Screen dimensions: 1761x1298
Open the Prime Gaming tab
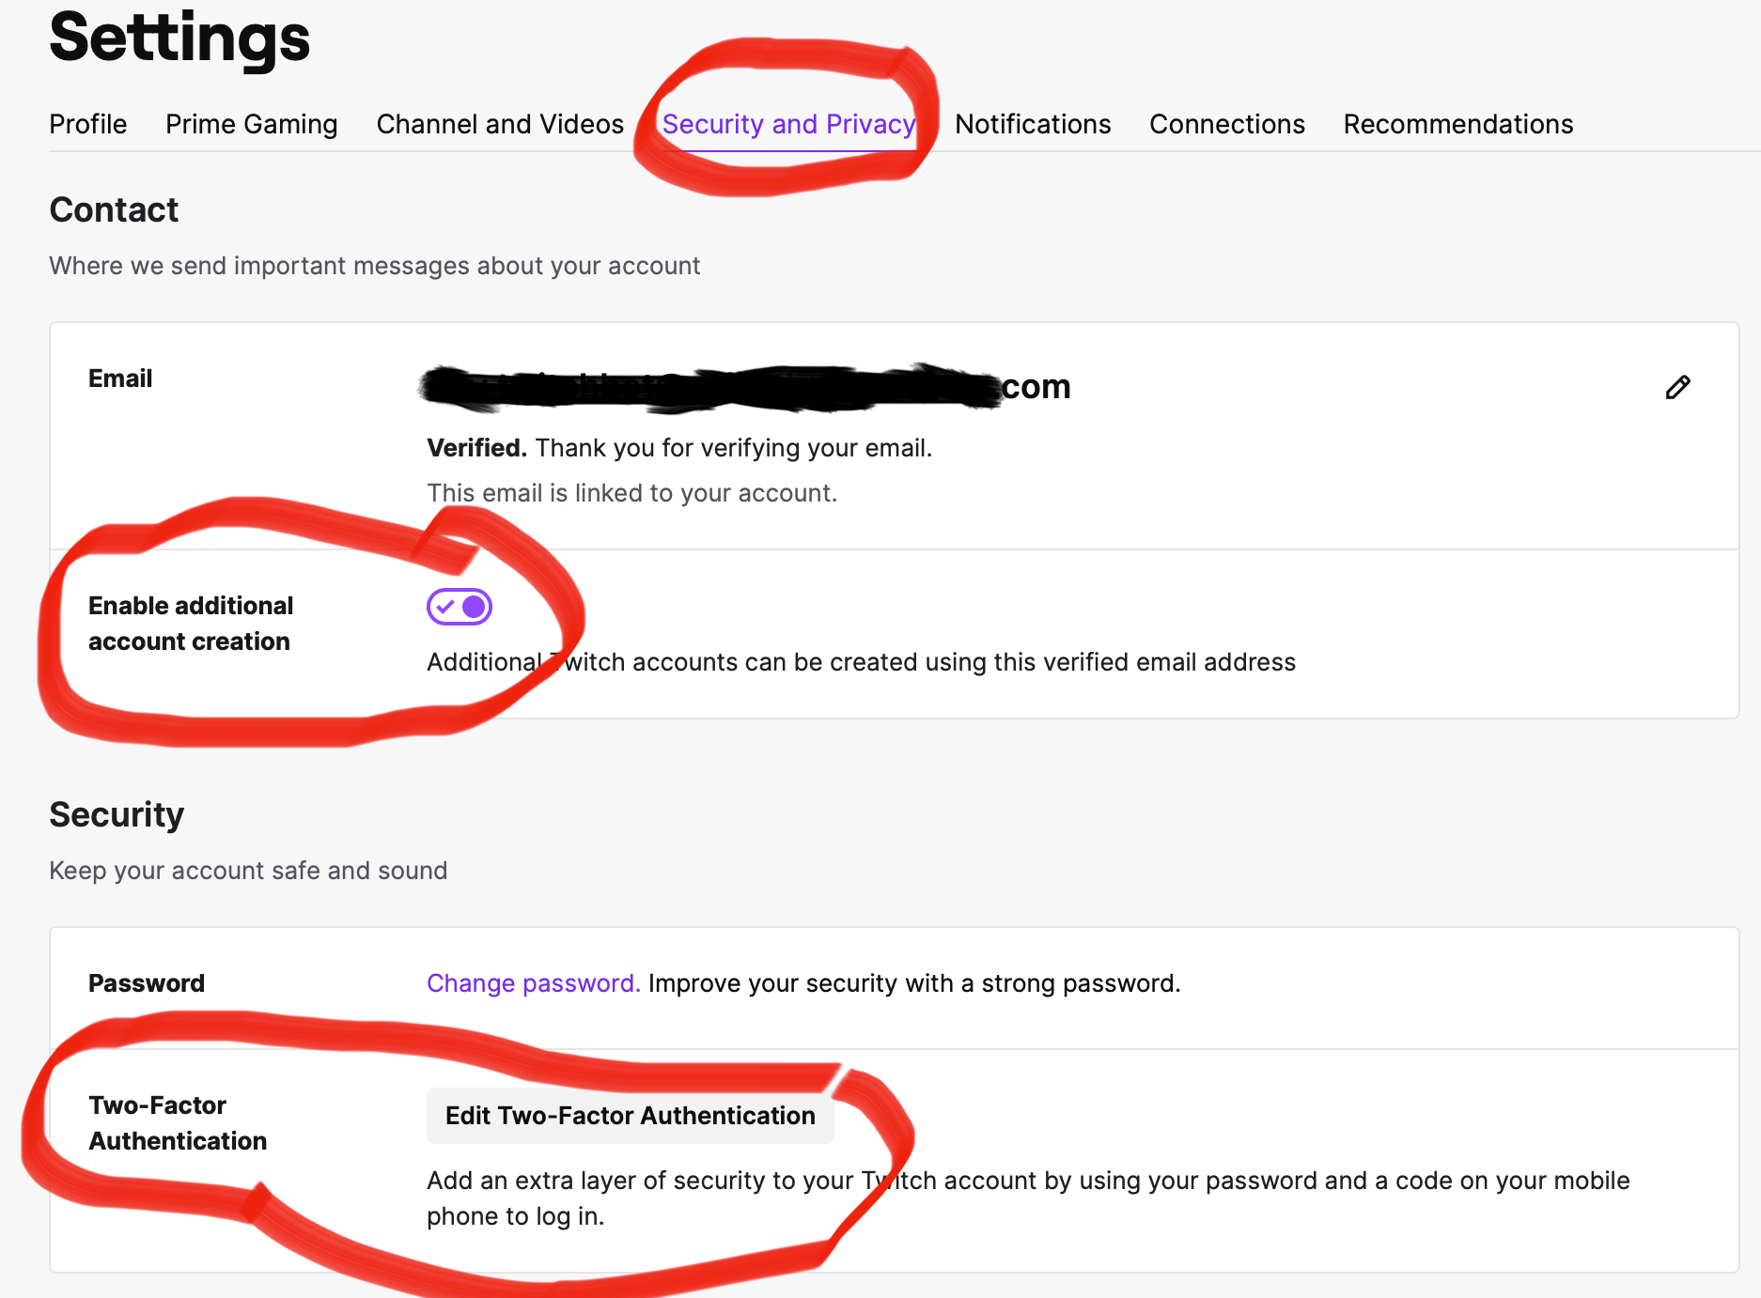251,124
